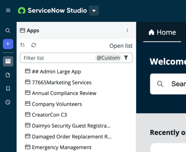This screenshot has height=152, width=186.
Task: Click the Recently opened heading
Action: point(168,133)
